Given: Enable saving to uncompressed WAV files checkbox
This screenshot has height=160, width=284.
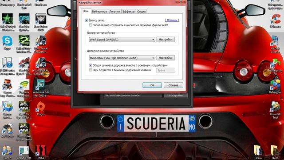Looking at the screenshot, I should tap(91, 25).
